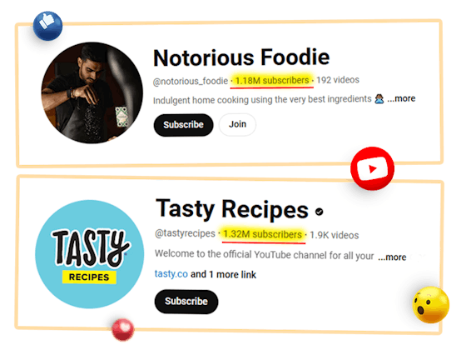Click the highlighted 1.32M subscribers text

click(x=262, y=234)
